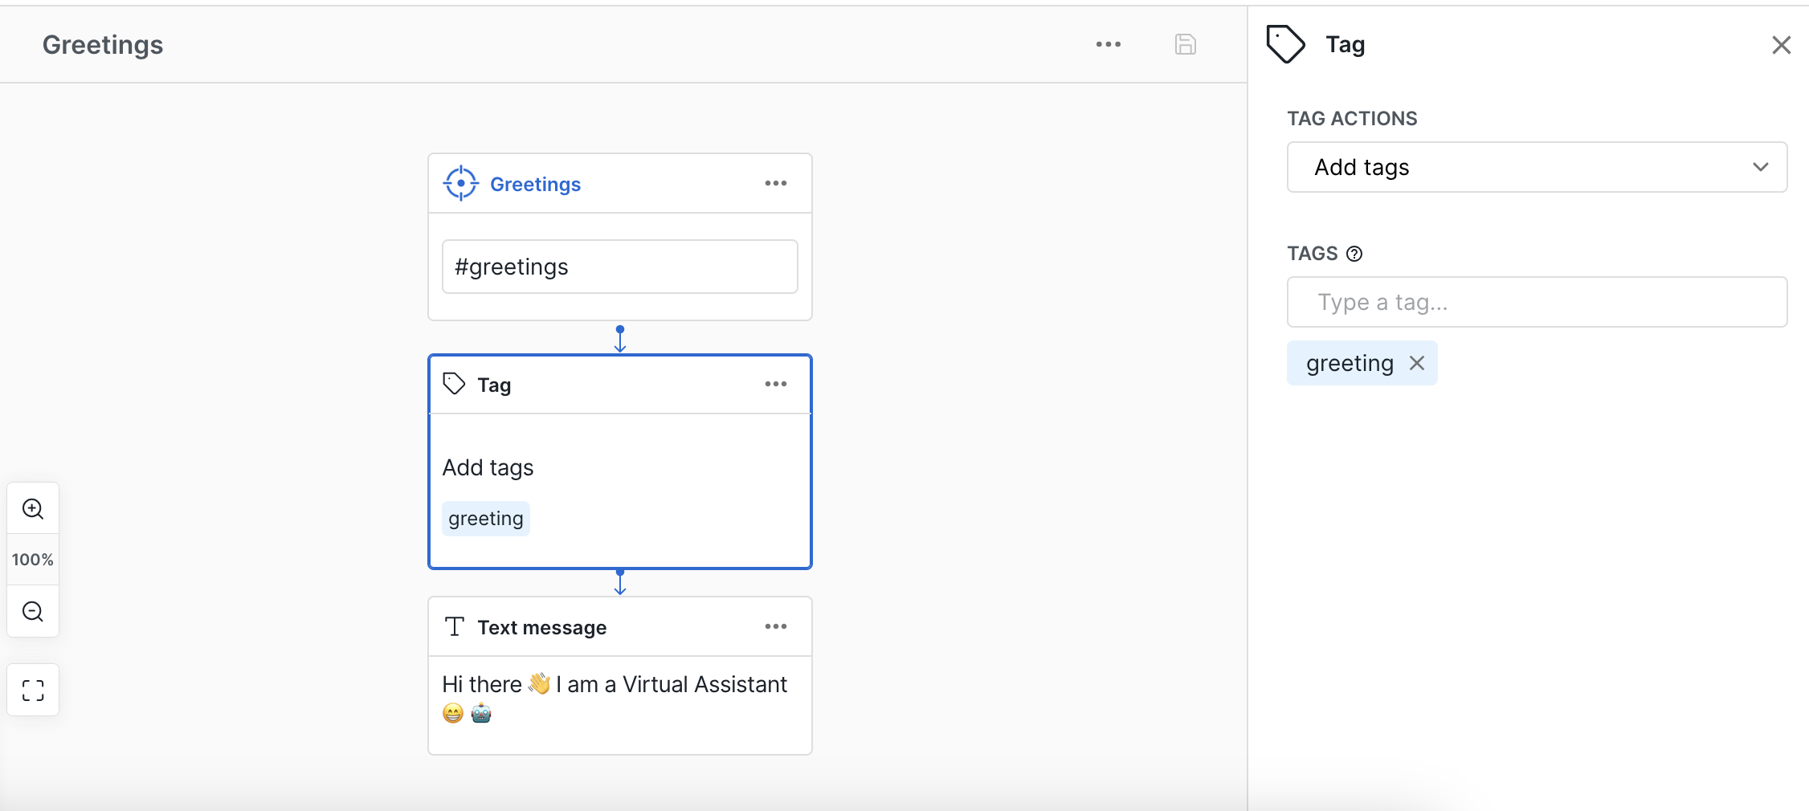Open Text message node three-dot menu
Viewport: 1809px width, 811px height.
click(775, 626)
